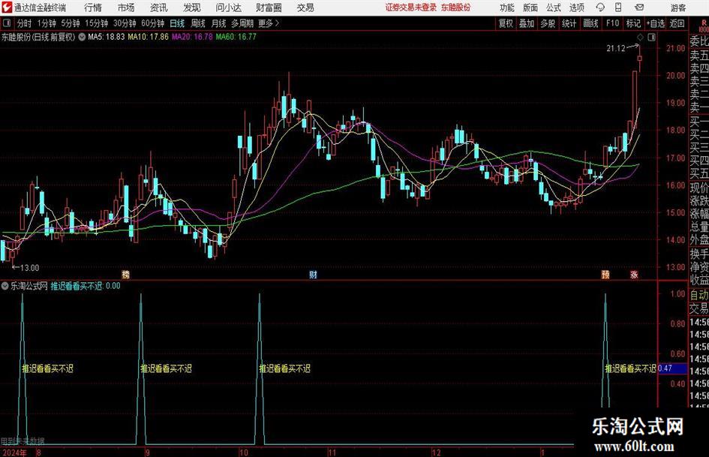Screen dimensions: 709x457
Task: Select the 月线 period tab
Action: click(218, 23)
